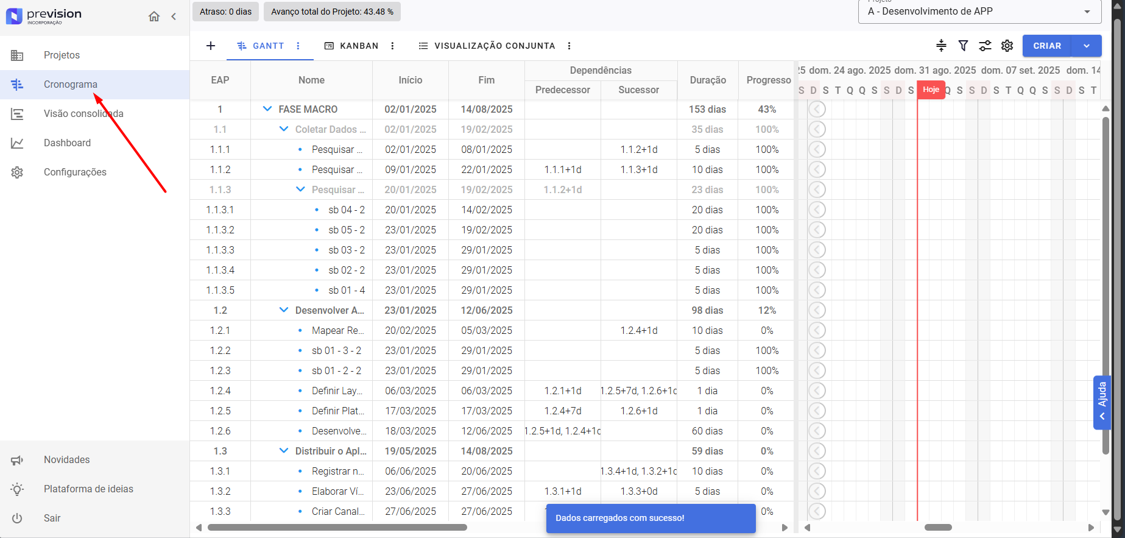The height and width of the screenshot is (538, 1125).
Task: Open Gantt tab options (three dots)
Action: click(298, 46)
